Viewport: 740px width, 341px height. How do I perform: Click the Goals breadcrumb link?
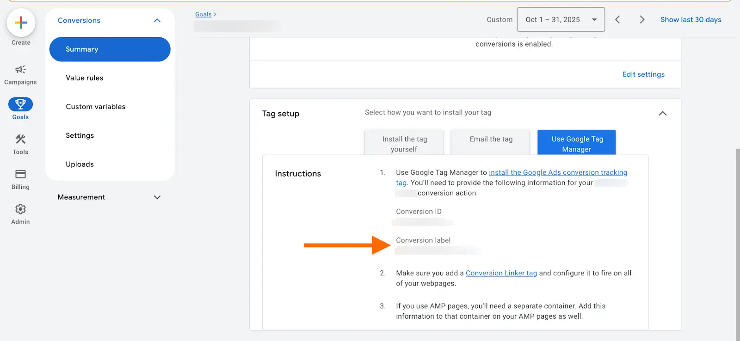[x=203, y=14]
